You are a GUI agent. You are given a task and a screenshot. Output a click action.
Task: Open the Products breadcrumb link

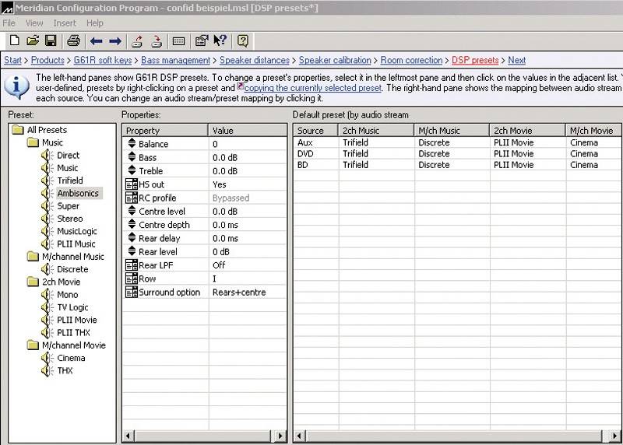(x=48, y=60)
